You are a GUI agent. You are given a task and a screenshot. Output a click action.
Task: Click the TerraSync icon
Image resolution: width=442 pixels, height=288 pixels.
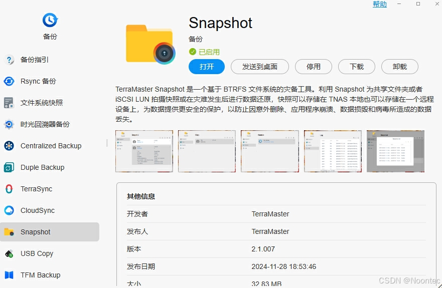pyautogui.click(x=9, y=189)
